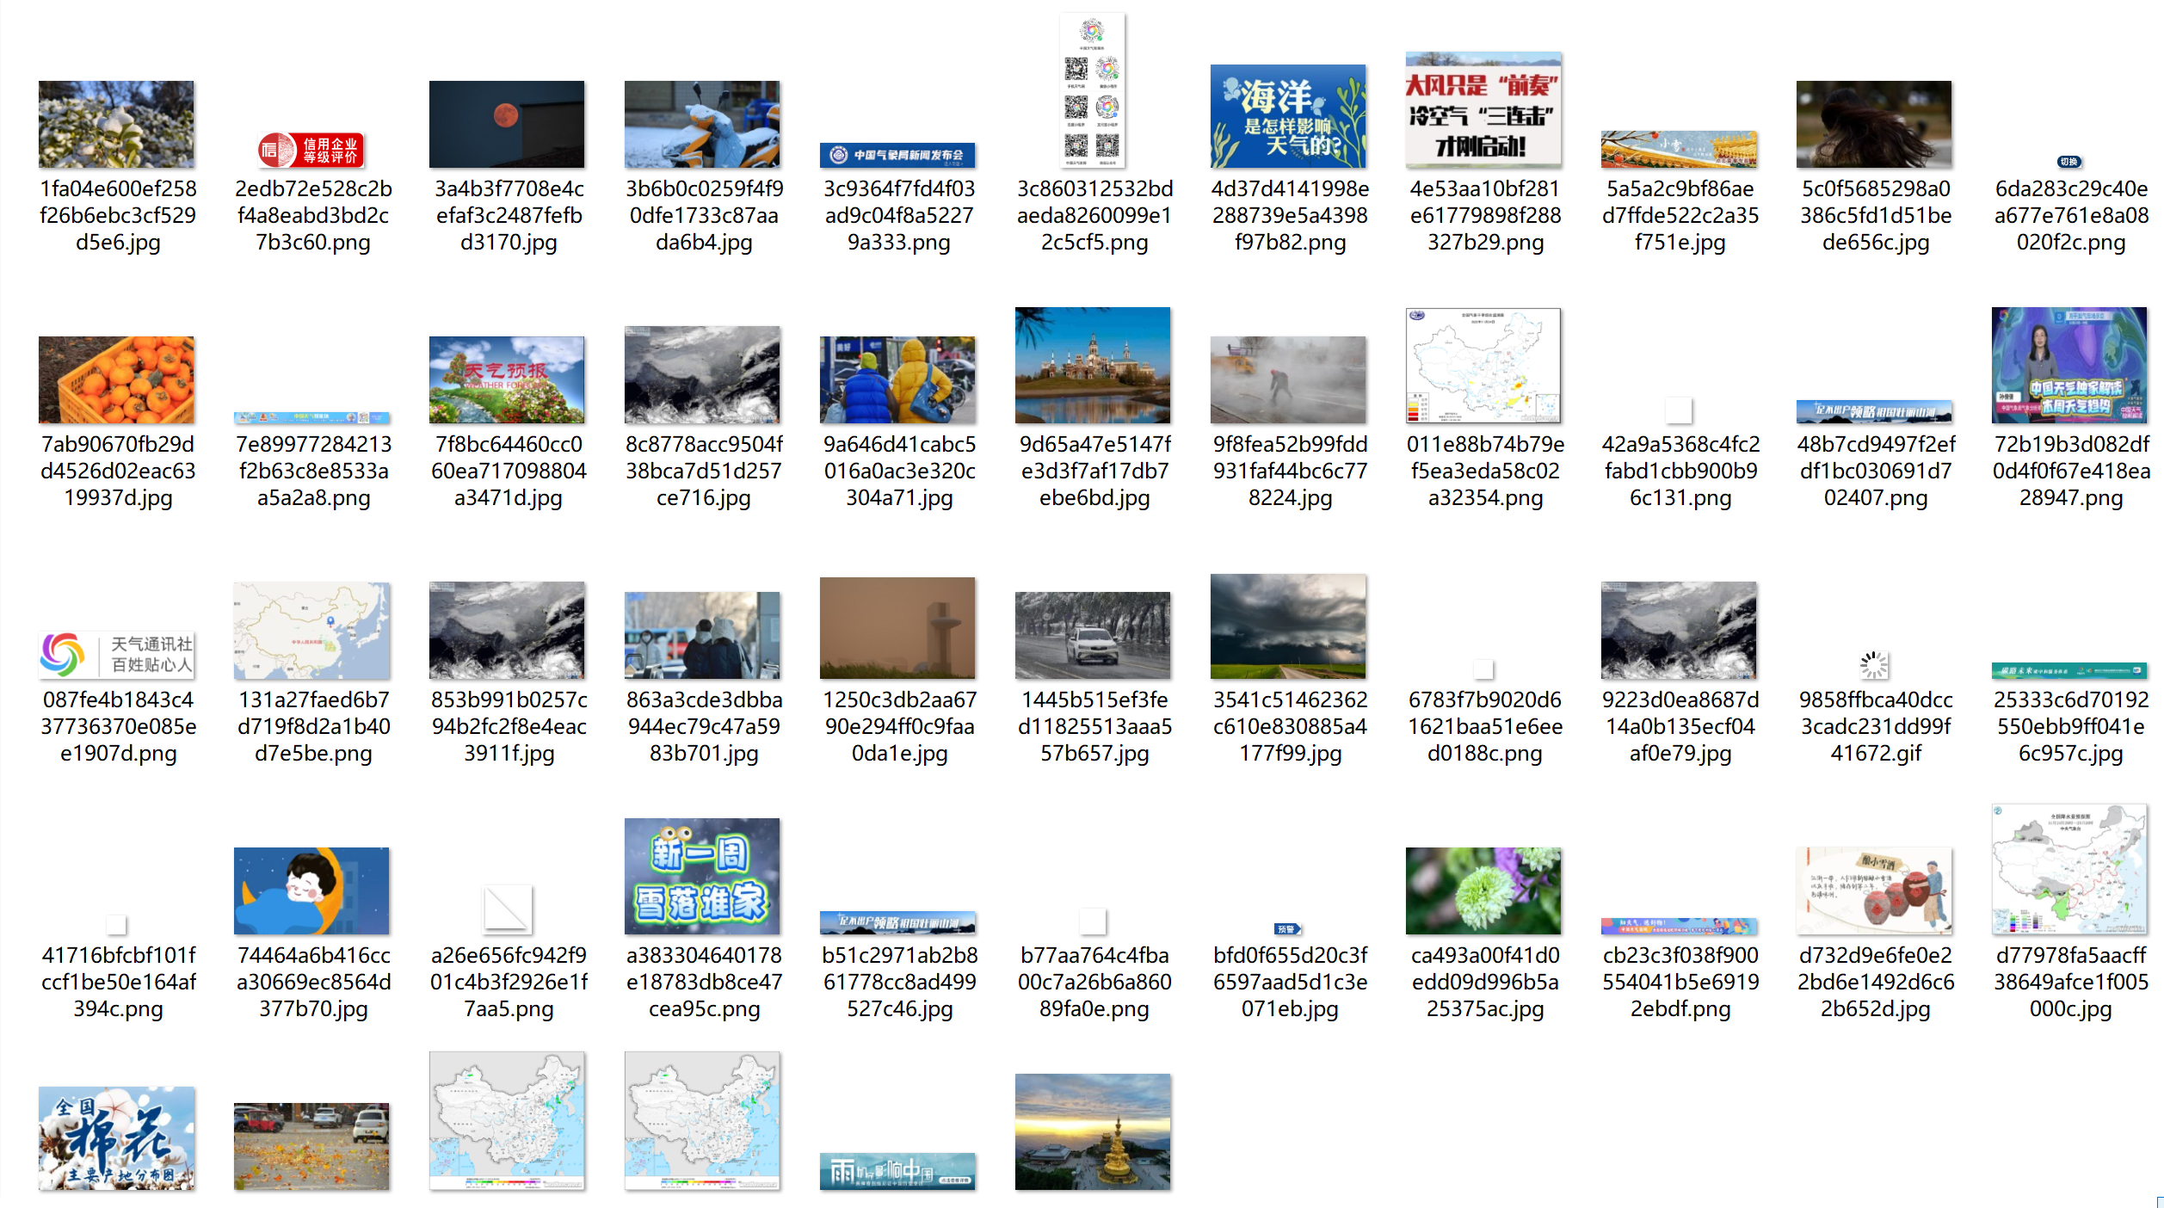Click the red moon image thumbnail
2164x1208 pixels.
[x=507, y=125]
